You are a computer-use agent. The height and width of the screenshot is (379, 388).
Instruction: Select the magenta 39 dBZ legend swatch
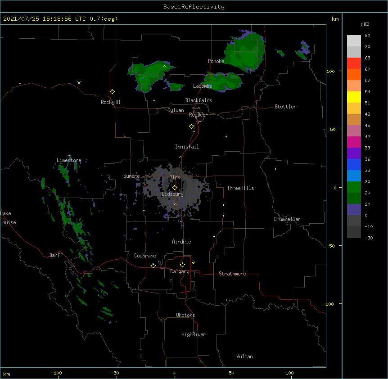pyautogui.click(x=354, y=142)
